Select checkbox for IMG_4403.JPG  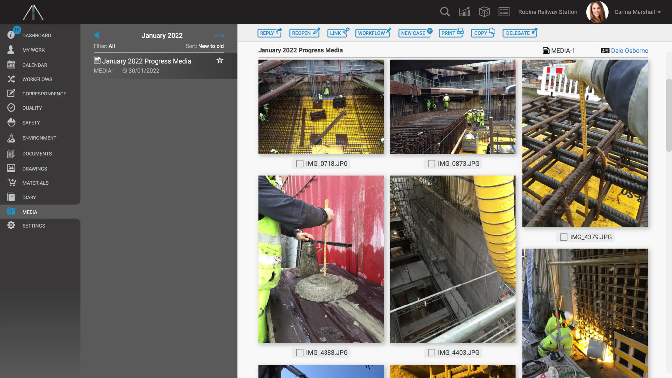click(x=431, y=352)
